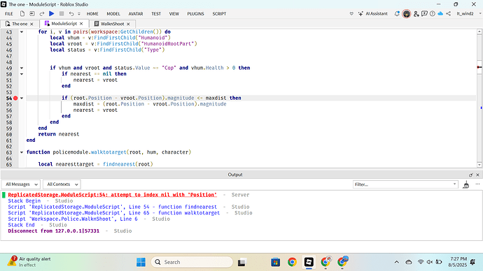The height and width of the screenshot is (271, 483).
Task: Click the Disconnect from 127.0.0.1 message
Action: pos(54,230)
